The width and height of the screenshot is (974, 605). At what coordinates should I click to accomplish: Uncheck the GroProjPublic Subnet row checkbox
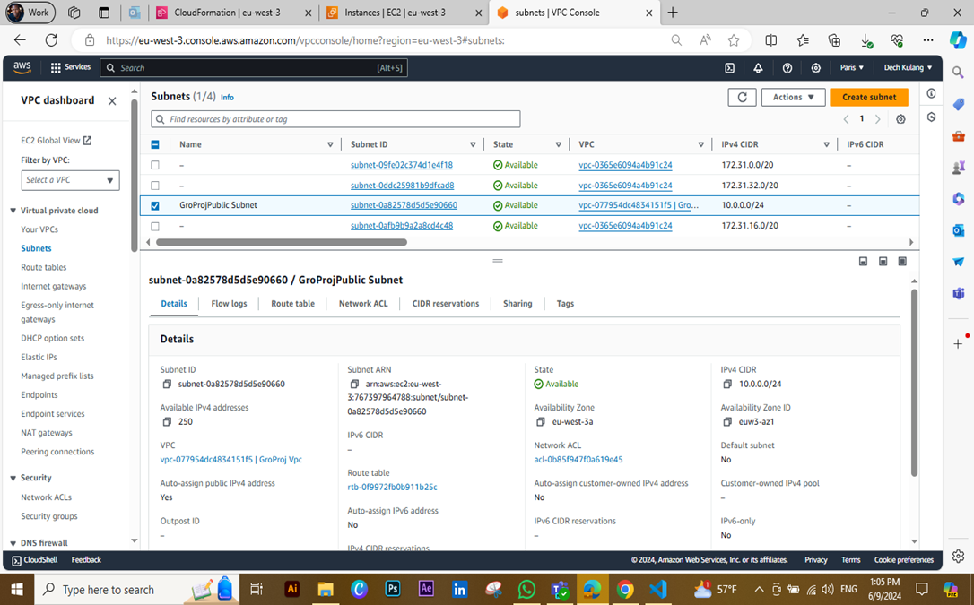155,205
